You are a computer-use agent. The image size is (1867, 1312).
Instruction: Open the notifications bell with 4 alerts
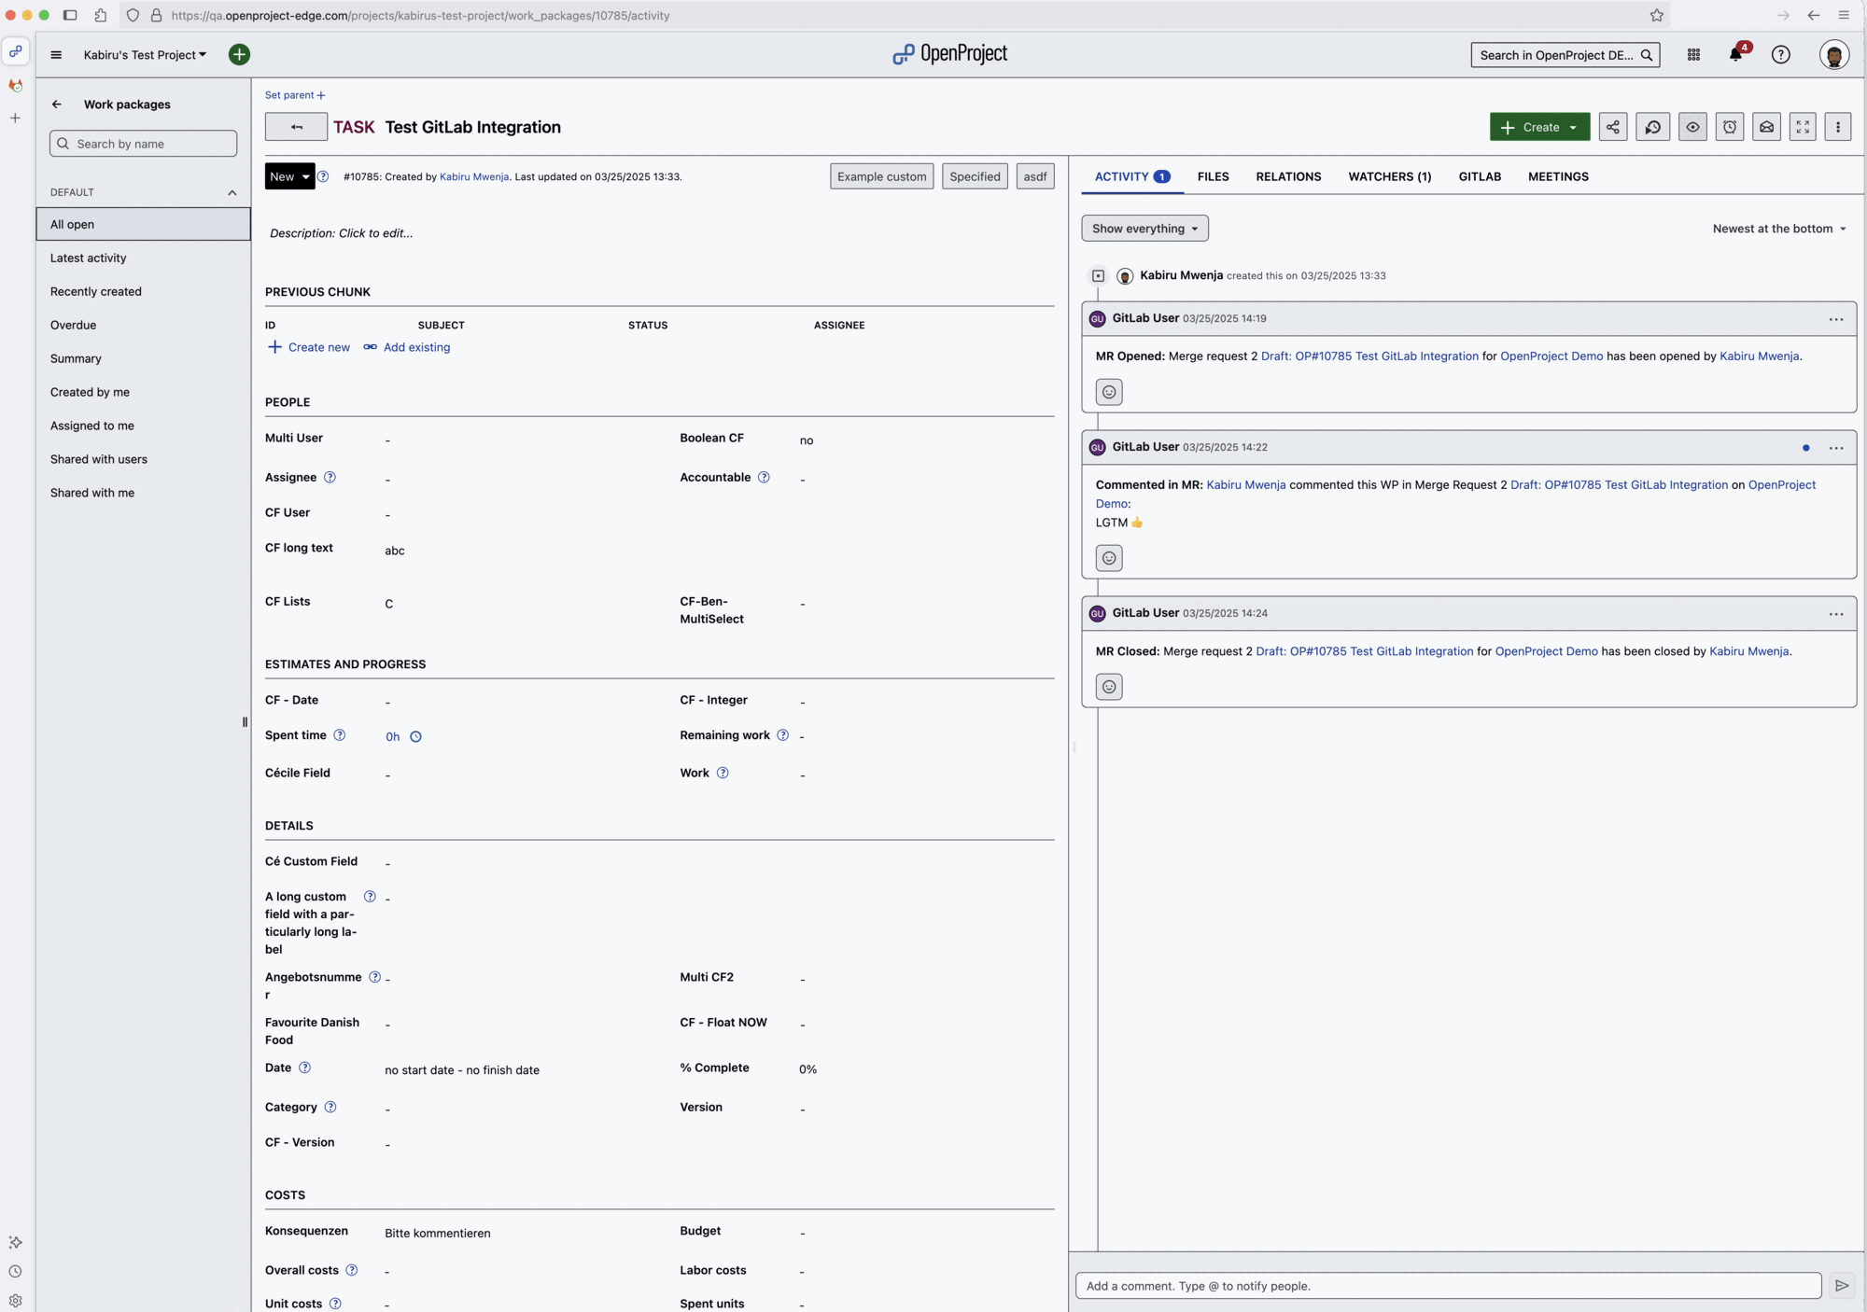point(1736,54)
